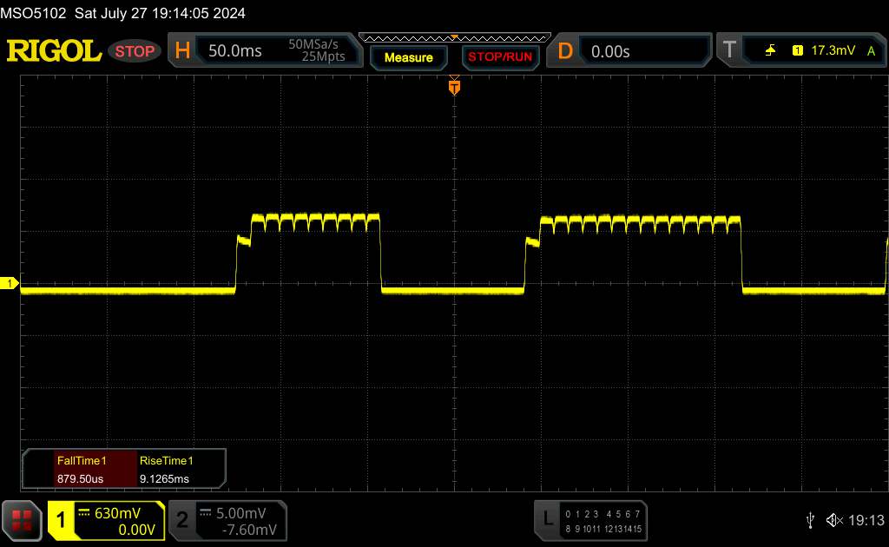
Task: Open horizontal timebase H settings
Action: tap(182, 50)
